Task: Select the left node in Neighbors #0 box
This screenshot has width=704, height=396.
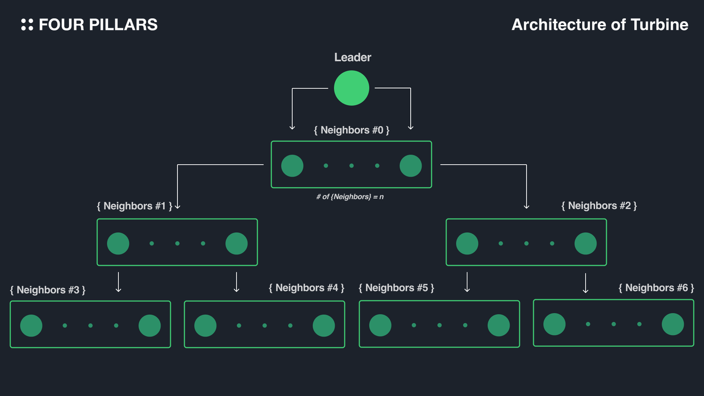Action: [292, 166]
